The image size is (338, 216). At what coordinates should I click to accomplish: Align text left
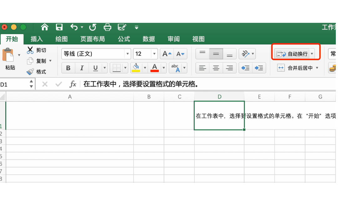pyautogui.click(x=202, y=68)
